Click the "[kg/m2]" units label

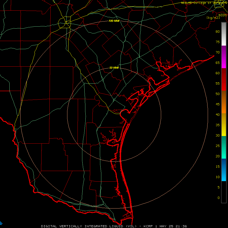[213, 18]
